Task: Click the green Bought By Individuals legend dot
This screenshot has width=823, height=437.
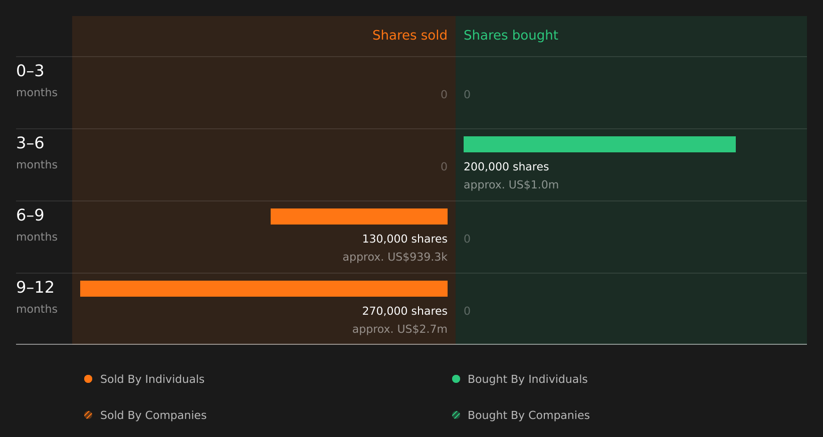Action: point(456,379)
